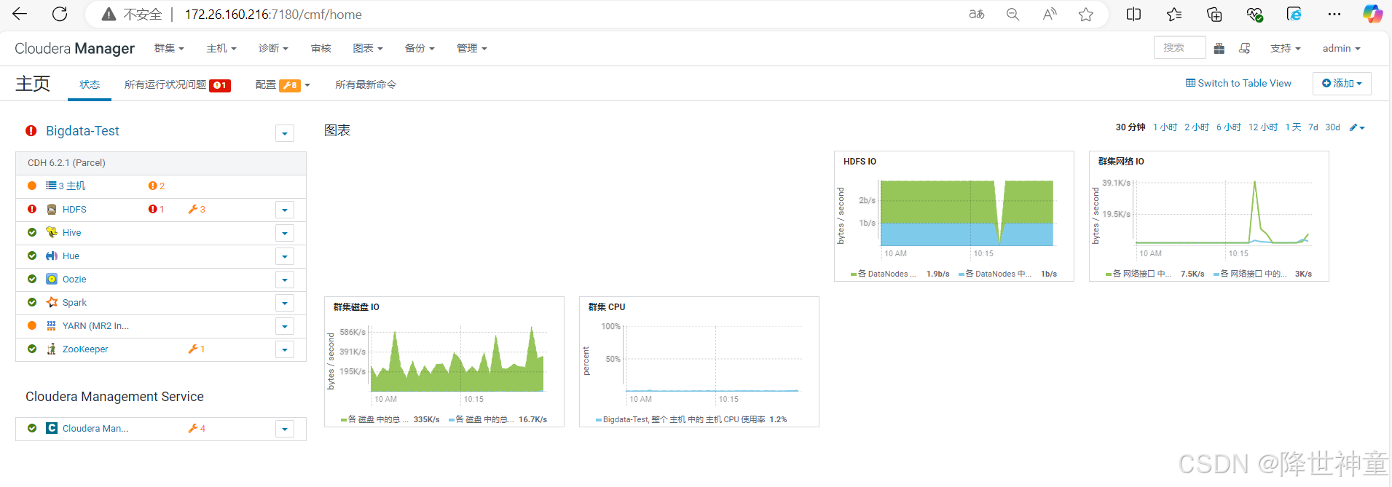Open the Hue row actions dropdown
Image resolution: width=1392 pixels, height=487 pixels.
[x=285, y=256]
